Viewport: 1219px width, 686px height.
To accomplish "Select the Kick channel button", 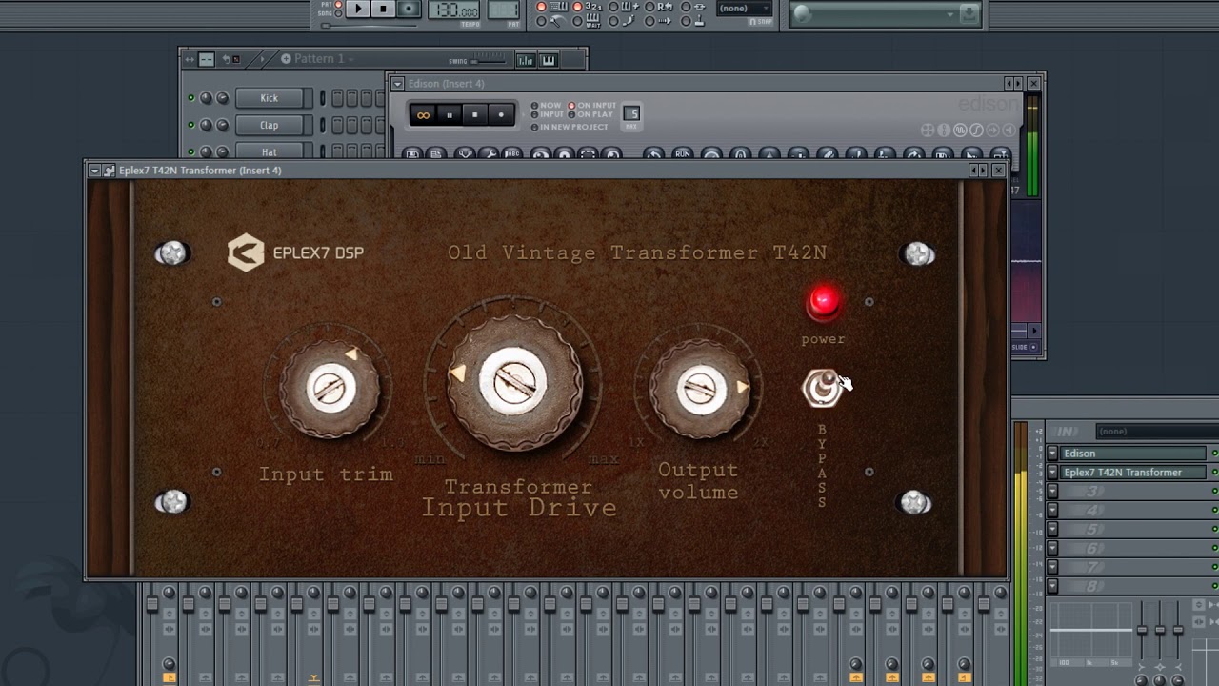I will tap(270, 98).
